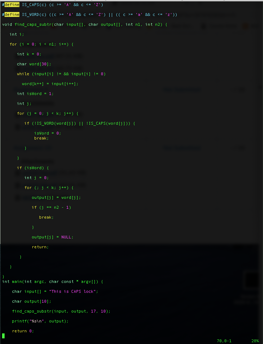Click the 'int isWord = 1;' line
The height and width of the screenshot is (344, 263).
(35, 94)
